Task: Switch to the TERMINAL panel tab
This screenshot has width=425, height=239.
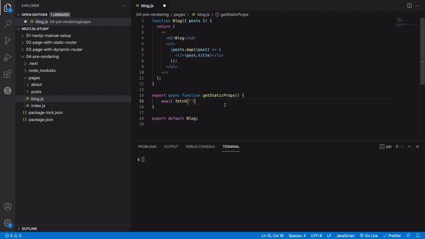Action: (231, 147)
